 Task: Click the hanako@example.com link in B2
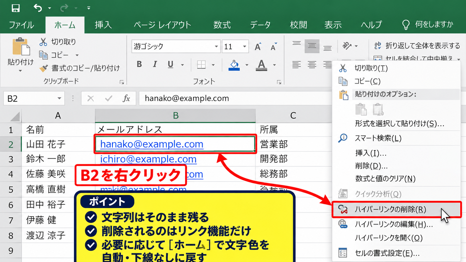[x=152, y=144]
